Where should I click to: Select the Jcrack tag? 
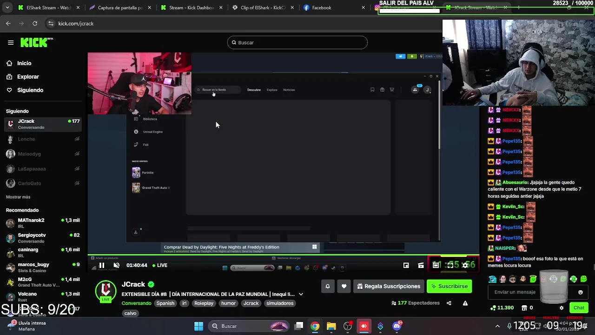pos(251,303)
